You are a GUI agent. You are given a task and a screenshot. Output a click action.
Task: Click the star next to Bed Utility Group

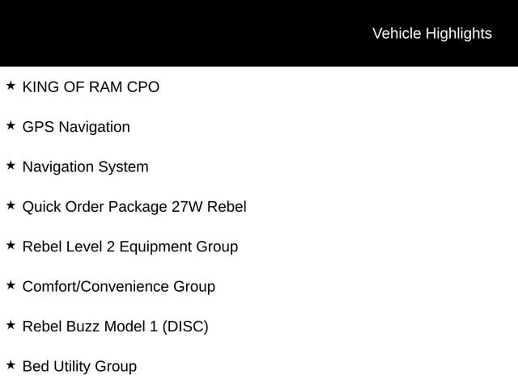(11, 365)
